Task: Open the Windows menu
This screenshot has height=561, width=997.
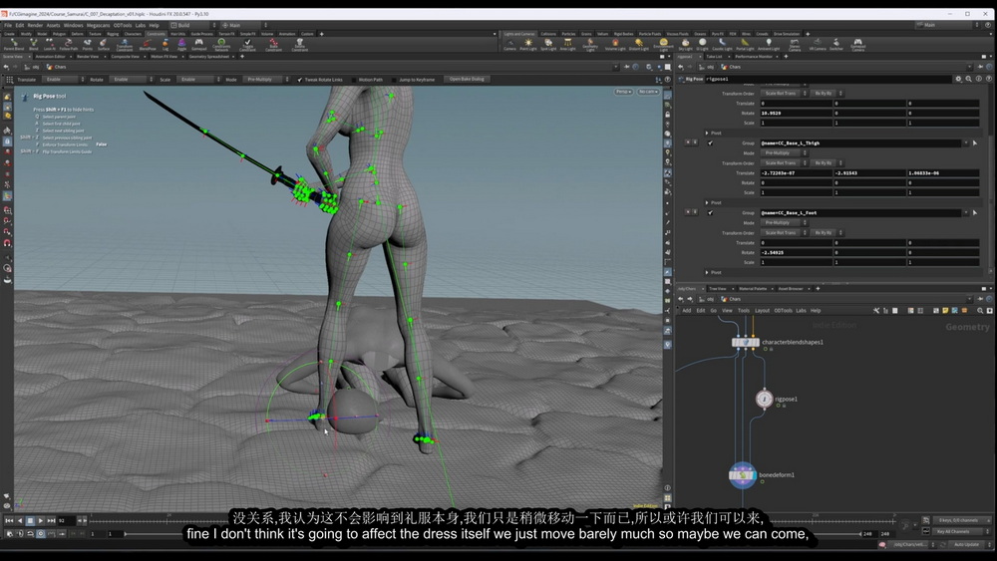Action: pyautogui.click(x=73, y=26)
